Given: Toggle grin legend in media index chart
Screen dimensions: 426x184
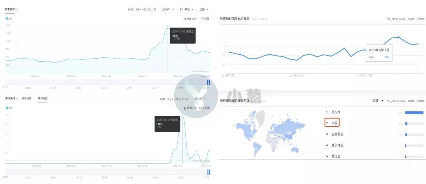Looking at the screenshot, I should (x=9, y=108).
